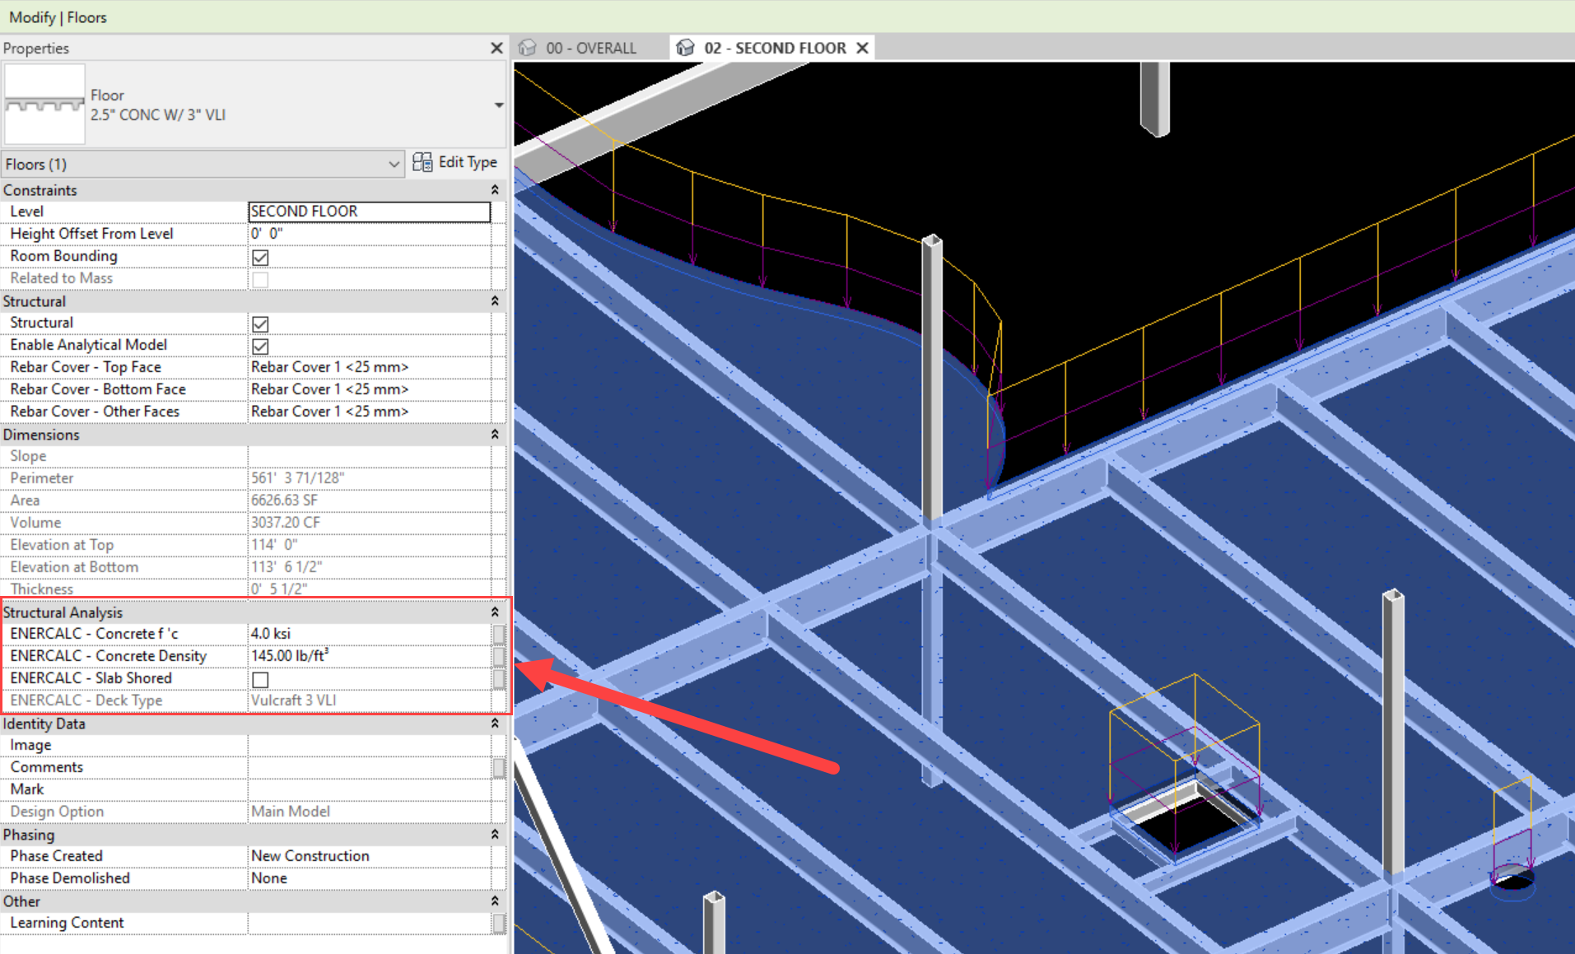Viewport: 1575px width, 954px height.
Task: Open the Floors (1) filter dropdown
Action: click(x=394, y=165)
